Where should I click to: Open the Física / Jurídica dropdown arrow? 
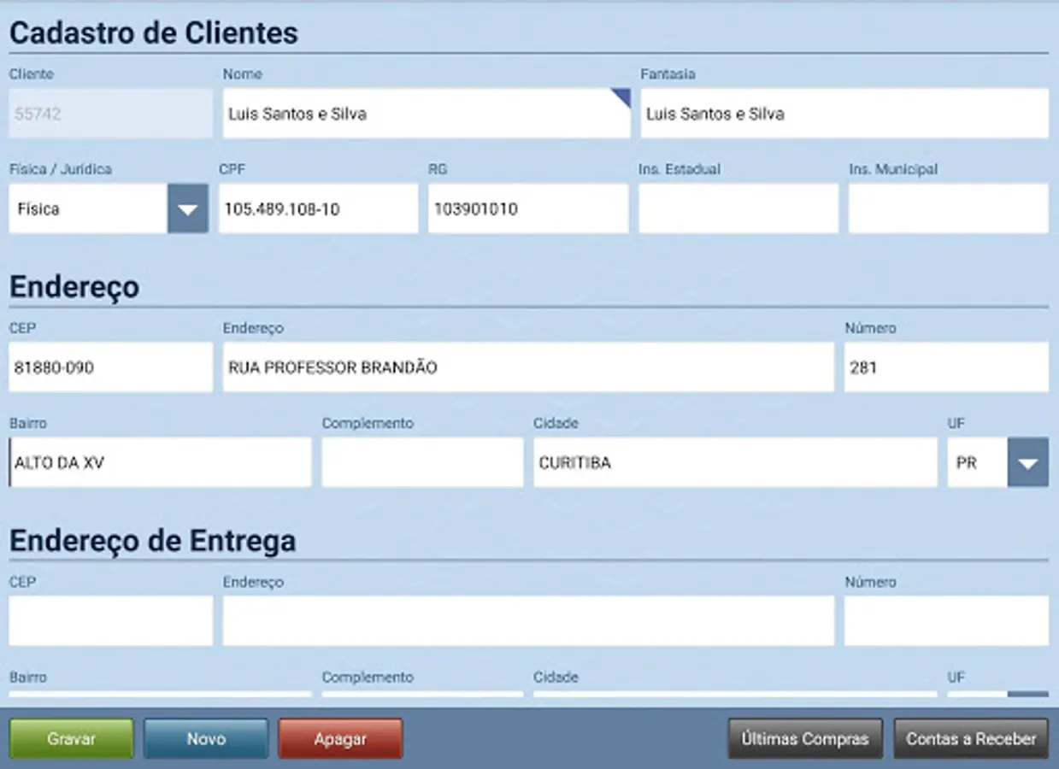tap(188, 209)
